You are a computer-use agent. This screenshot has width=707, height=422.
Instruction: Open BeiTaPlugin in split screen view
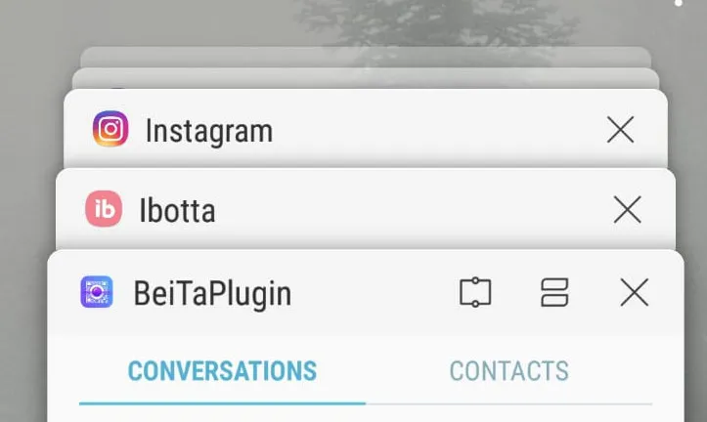pyautogui.click(x=554, y=293)
